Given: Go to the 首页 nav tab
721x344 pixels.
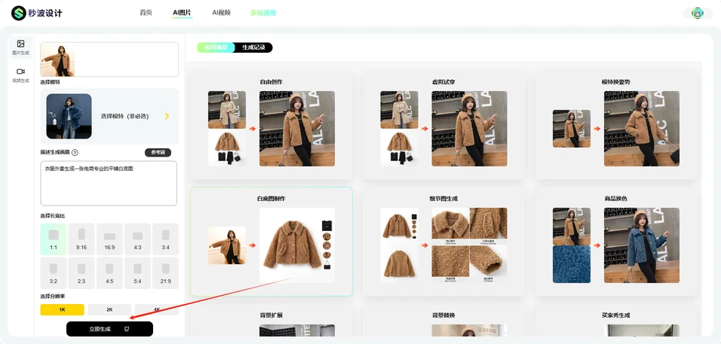Looking at the screenshot, I should point(146,13).
